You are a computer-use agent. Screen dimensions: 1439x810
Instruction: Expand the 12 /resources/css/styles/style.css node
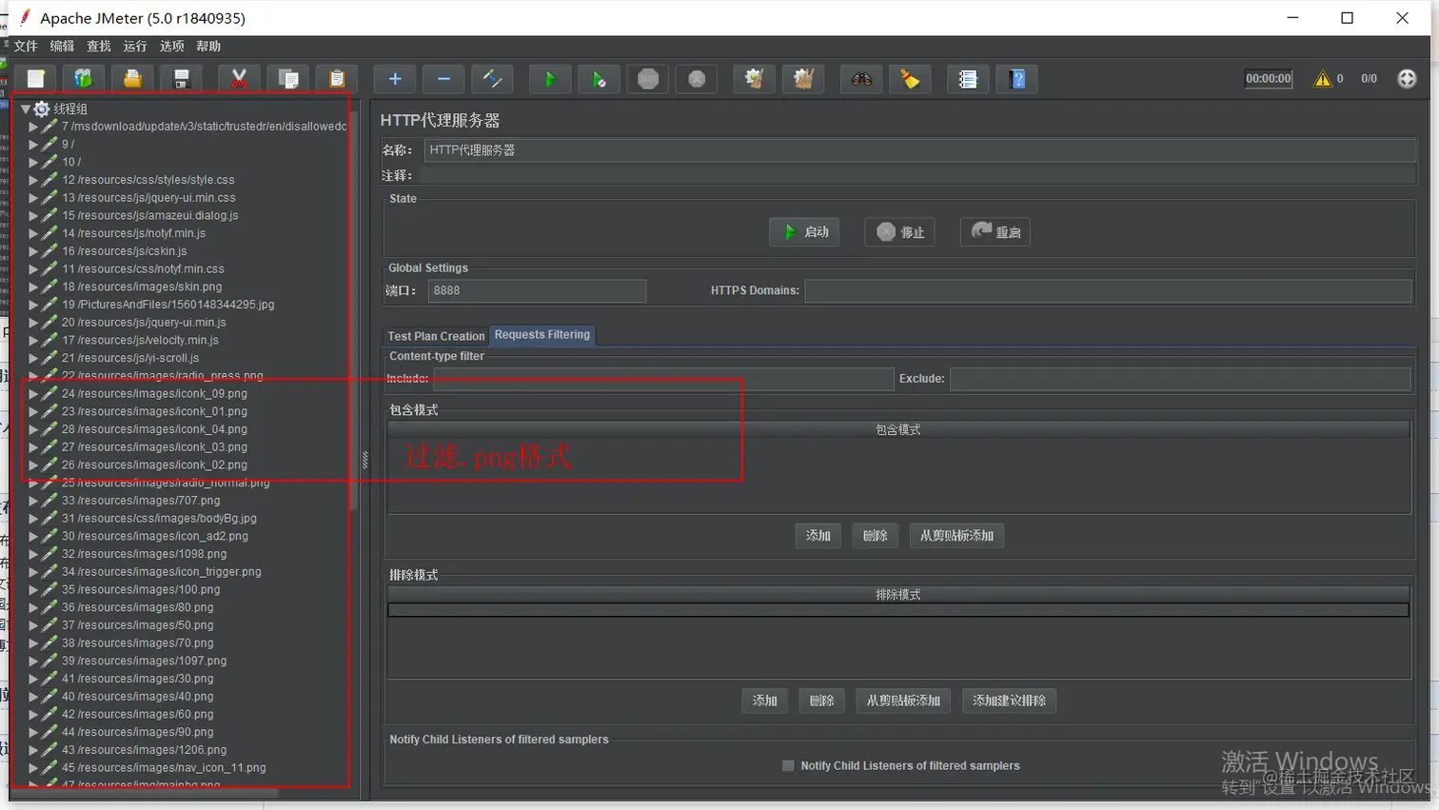tap(33, 180)
